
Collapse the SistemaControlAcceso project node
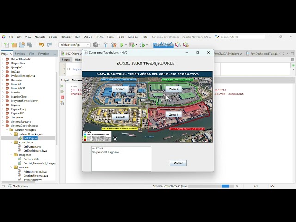(x=3, y=125)
